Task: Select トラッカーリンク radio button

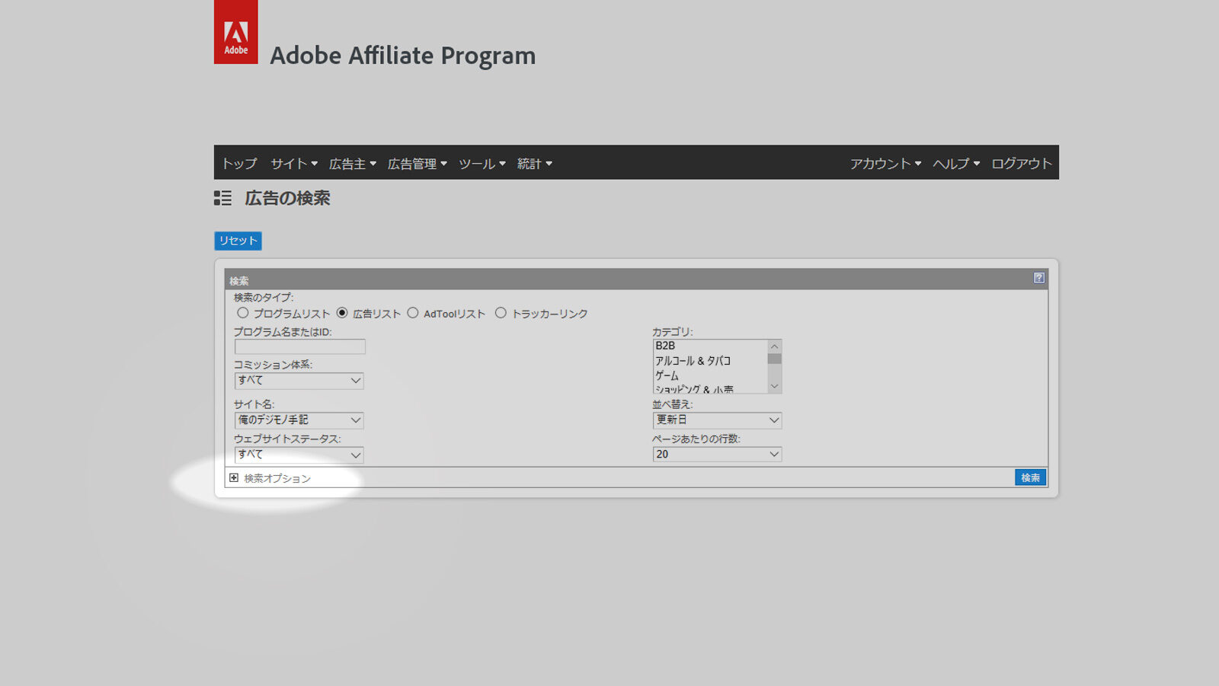Action: pyautogui.click(x=501, y=313)
